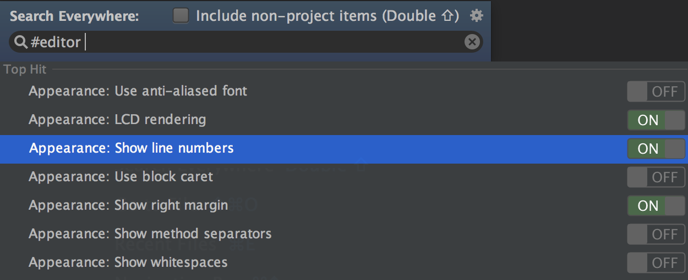
Task: Select Appearance: Use anti-aliased font result
Action: (x=138, y=91)
